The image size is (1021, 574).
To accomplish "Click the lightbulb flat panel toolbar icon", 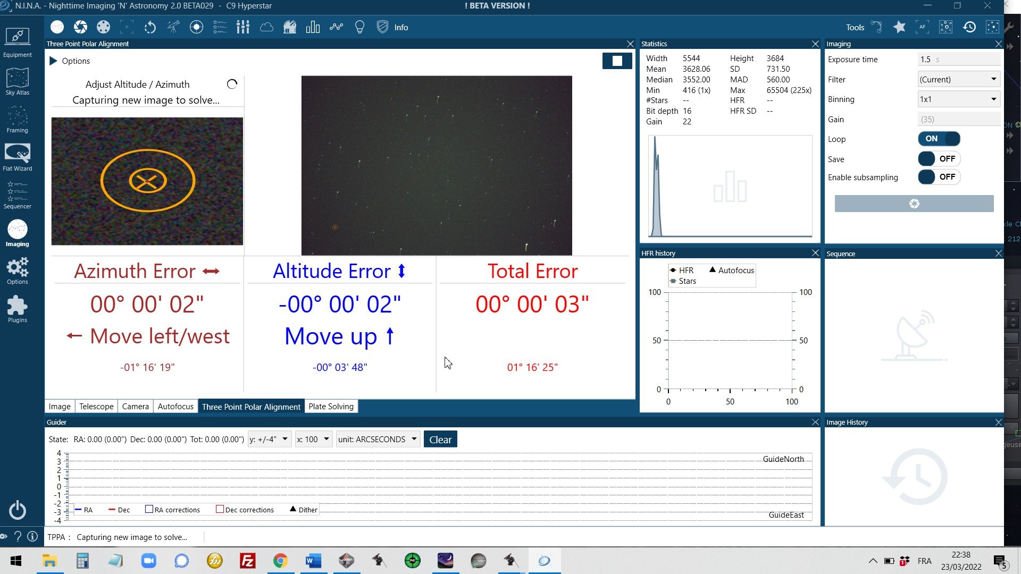I will click(x=359, y=27).
